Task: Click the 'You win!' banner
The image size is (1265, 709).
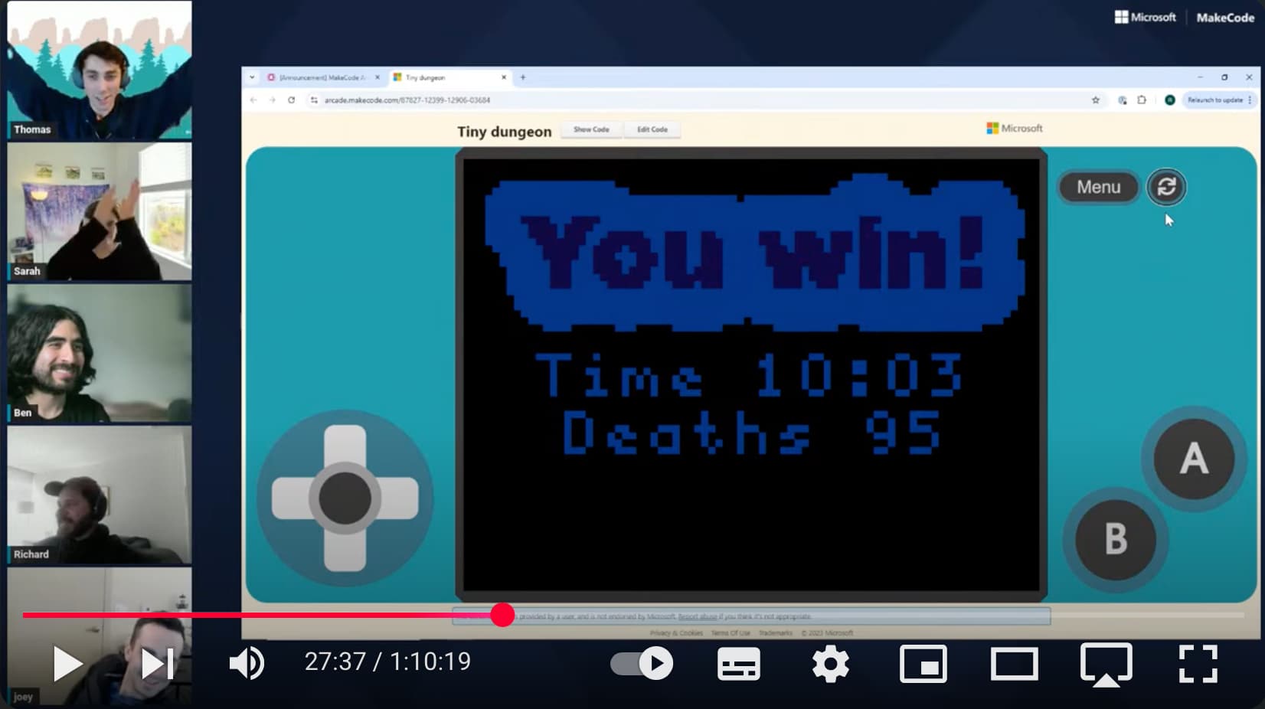Action: click(754, 253)
